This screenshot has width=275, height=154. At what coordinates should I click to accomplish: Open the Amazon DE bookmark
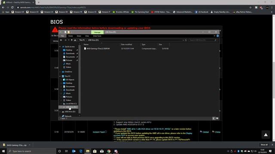(x=61, y=12)
